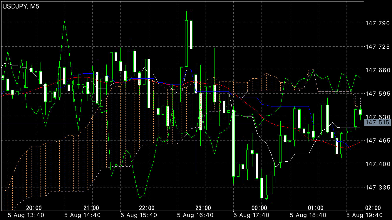Click the 5 Aug 16:40 time label
This screenshot has width=392, height=220.
195,215
